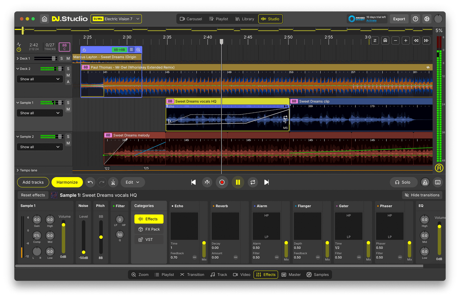Open the help question mark icon
Viewport: 460px width, 298px height.
coord(416,19)
